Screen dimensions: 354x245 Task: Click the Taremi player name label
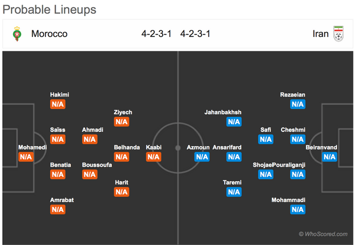tap(232, 183)
